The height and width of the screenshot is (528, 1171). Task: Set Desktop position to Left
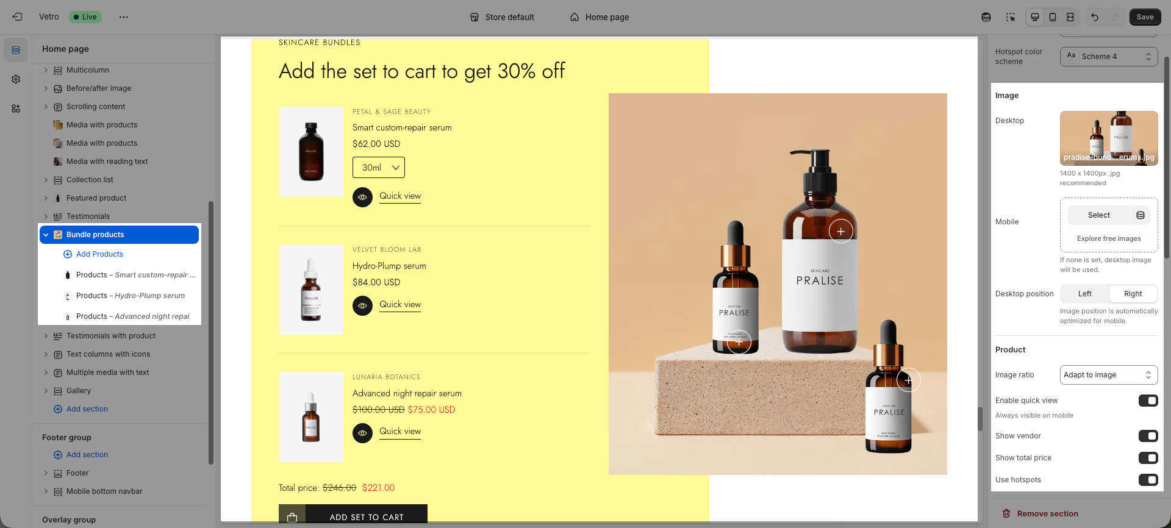(1085, 294)
